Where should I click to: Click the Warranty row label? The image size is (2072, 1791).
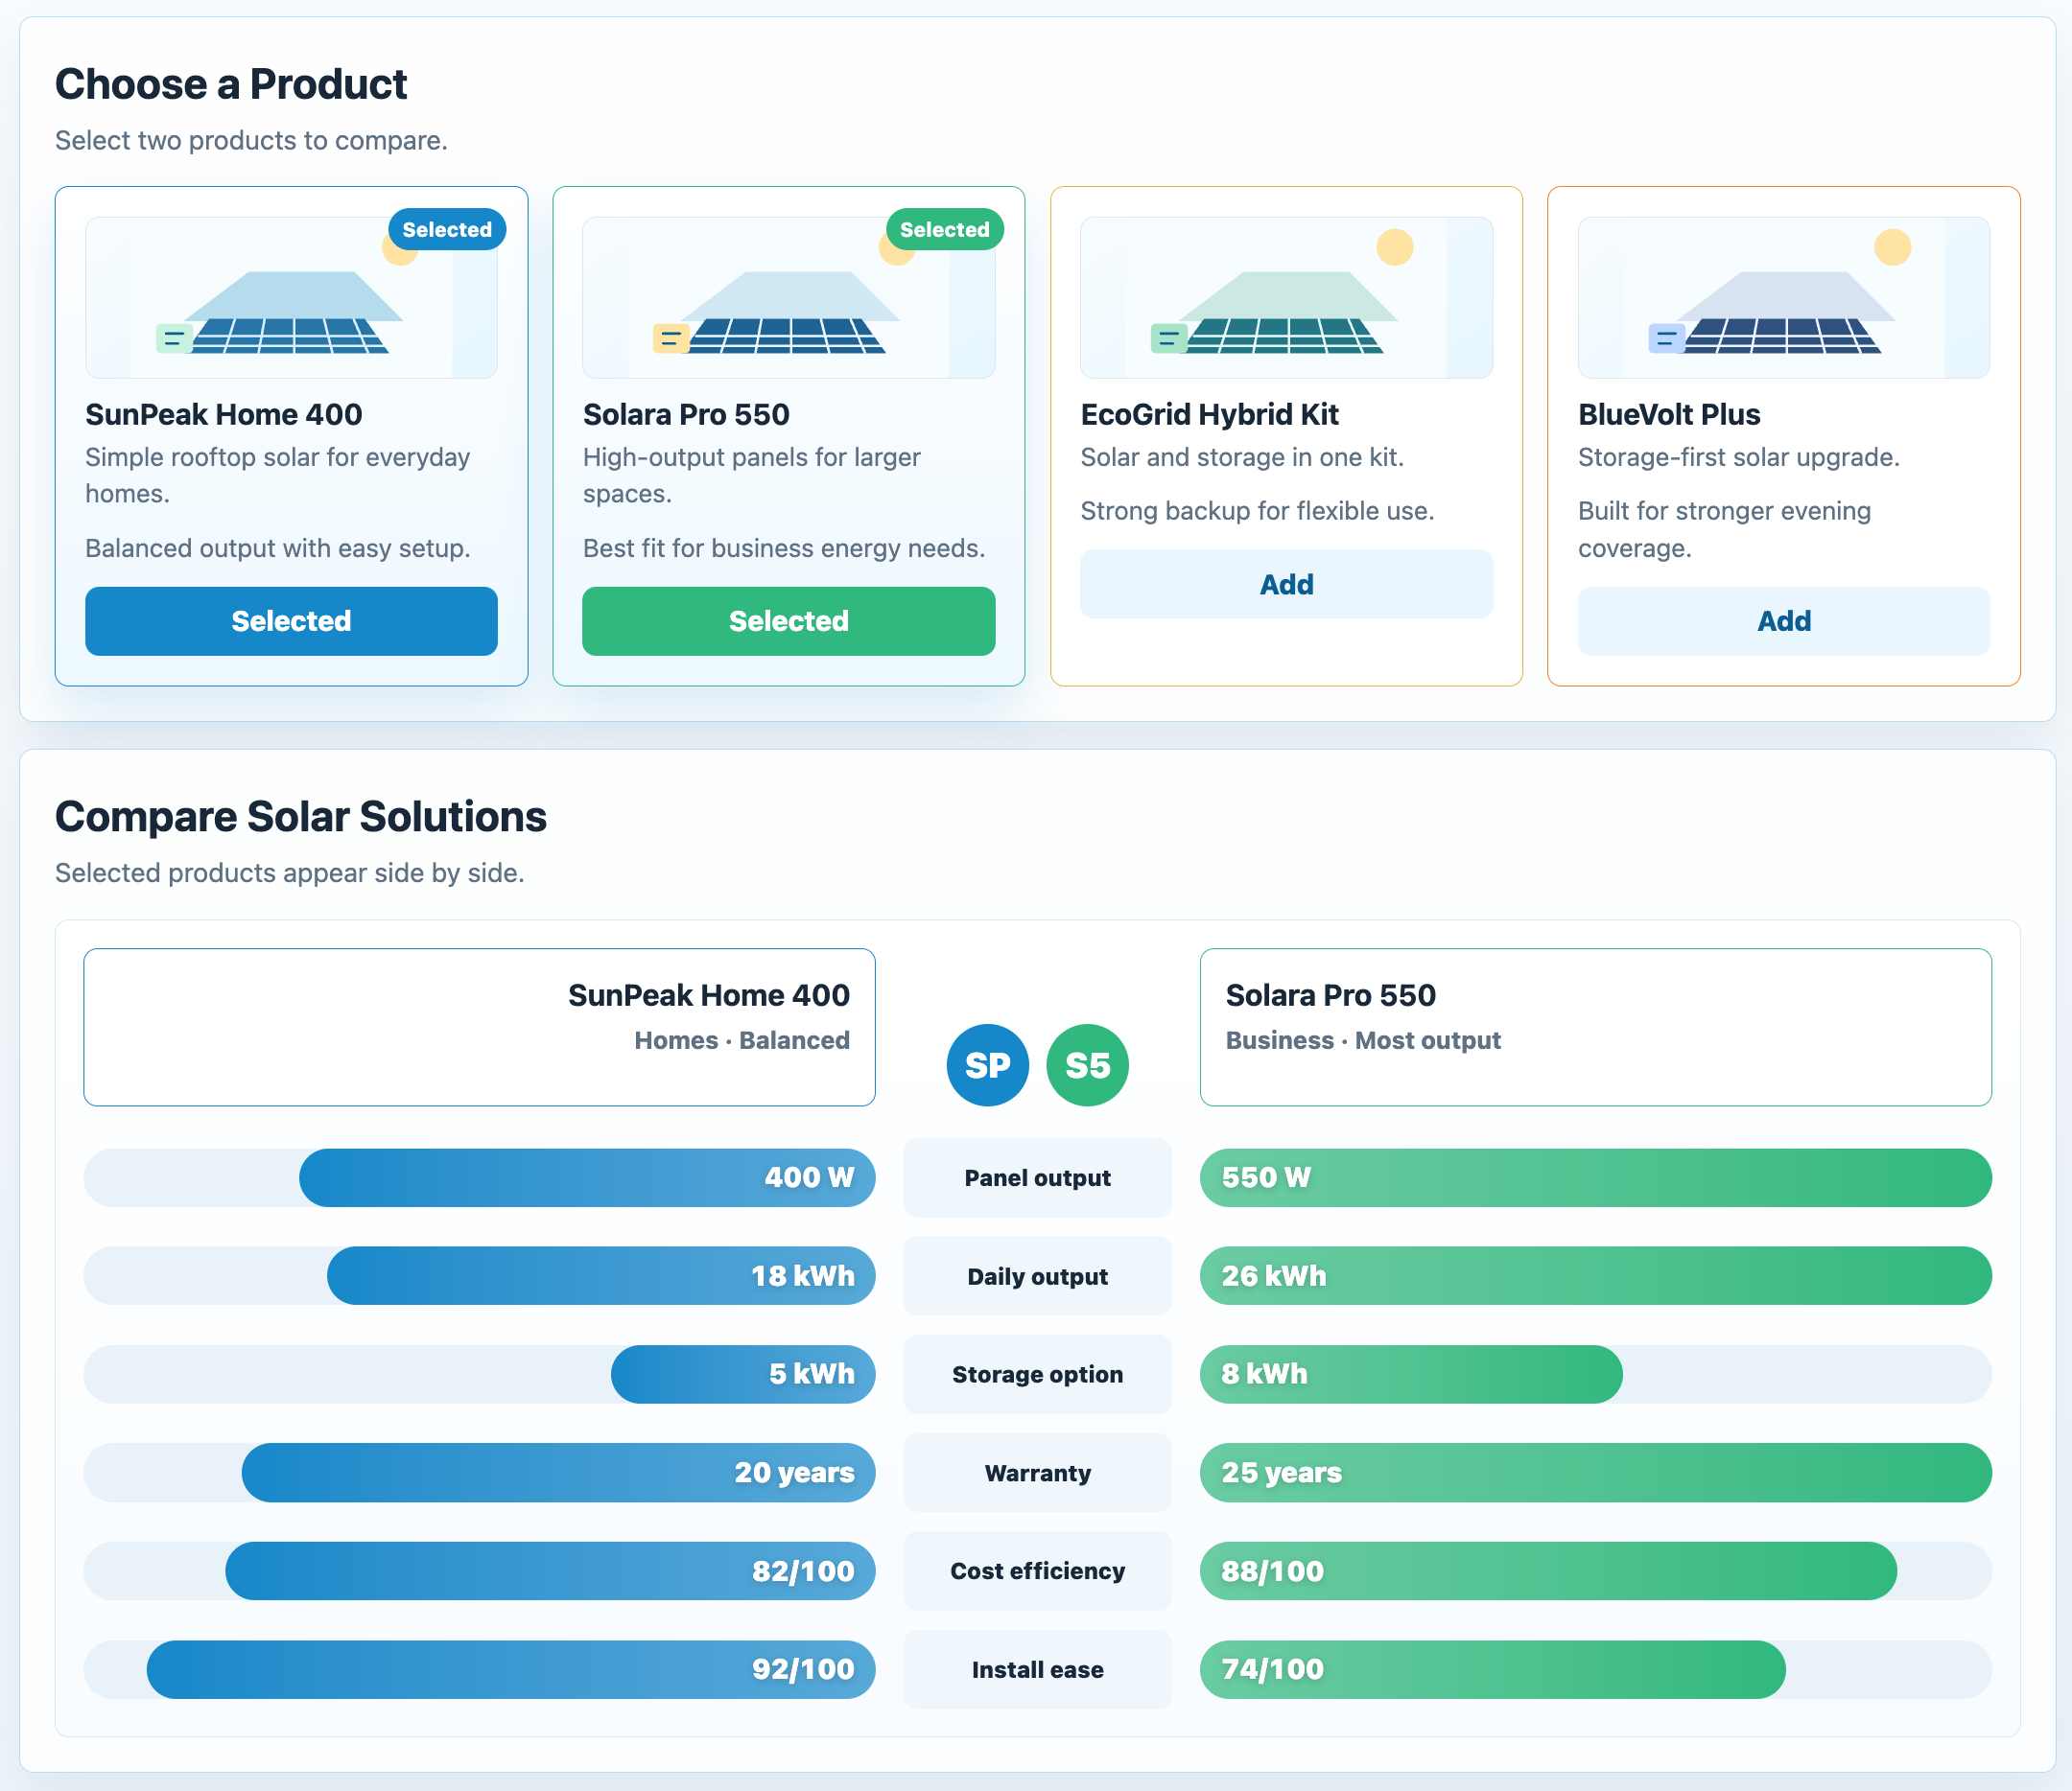1037,1472
